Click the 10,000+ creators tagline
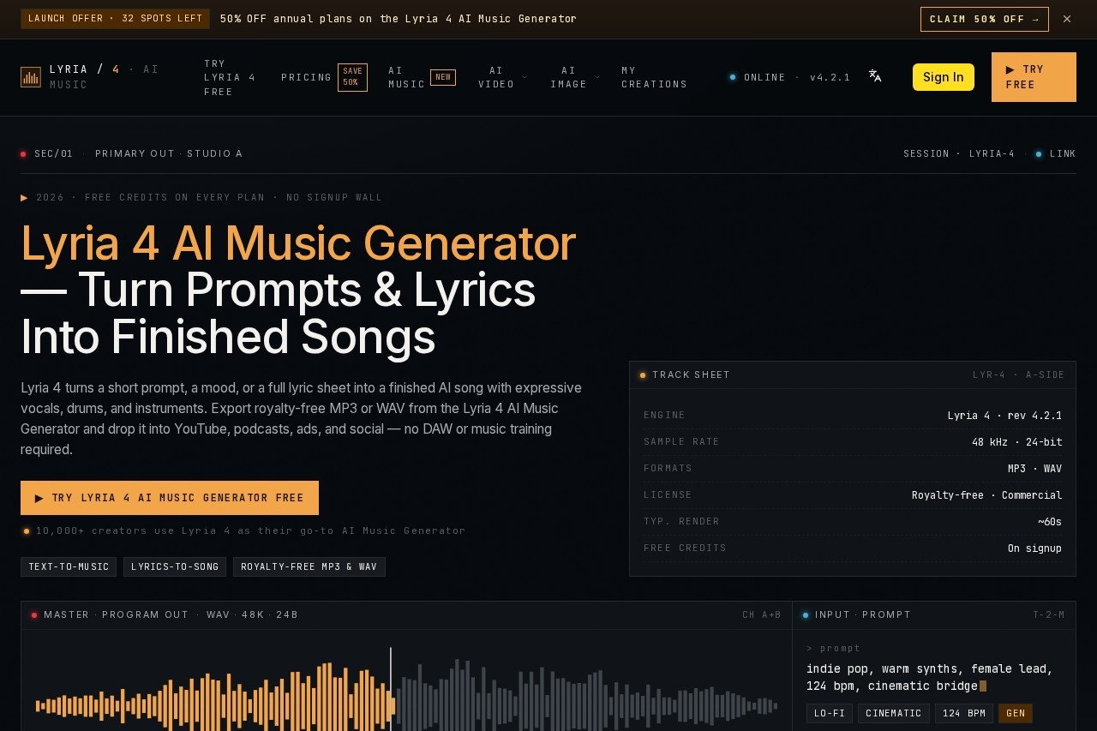The width and height of the screenshot is (1097, 731). click(250, 530)
